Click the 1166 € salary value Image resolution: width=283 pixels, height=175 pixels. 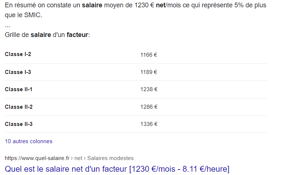[x=148, y=55]
